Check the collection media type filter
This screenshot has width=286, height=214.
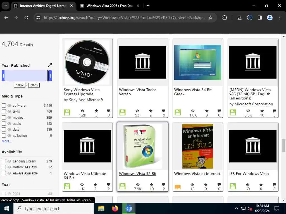pos(4,136)
